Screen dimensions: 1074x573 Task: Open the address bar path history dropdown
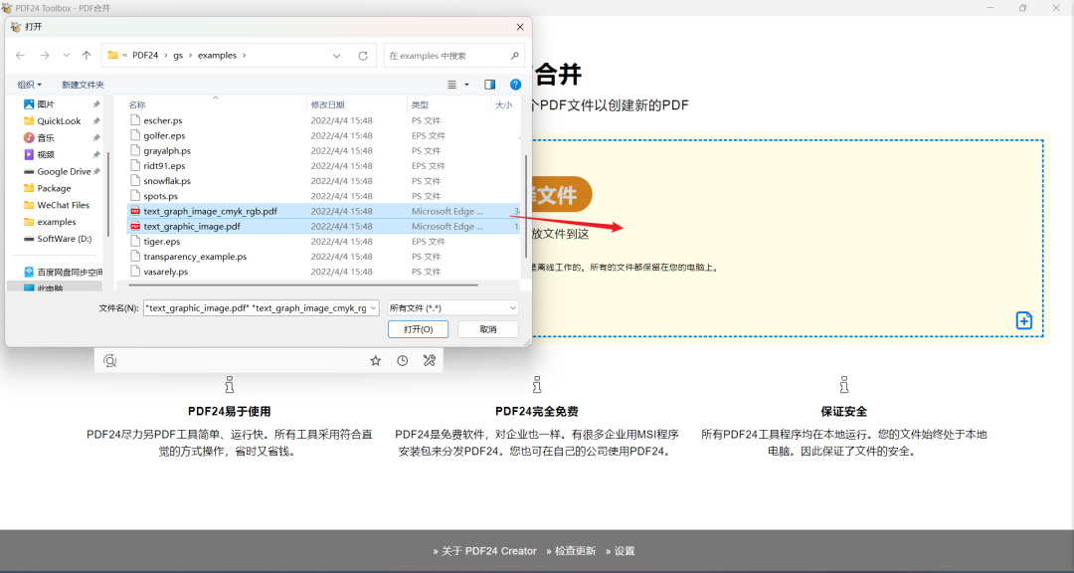pyautogui.click(x=336, y=56)
